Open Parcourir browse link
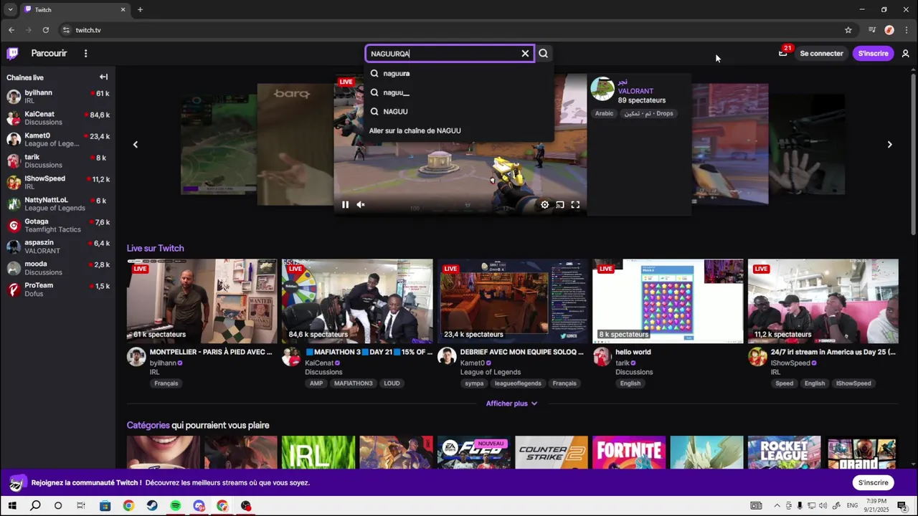 49,53
